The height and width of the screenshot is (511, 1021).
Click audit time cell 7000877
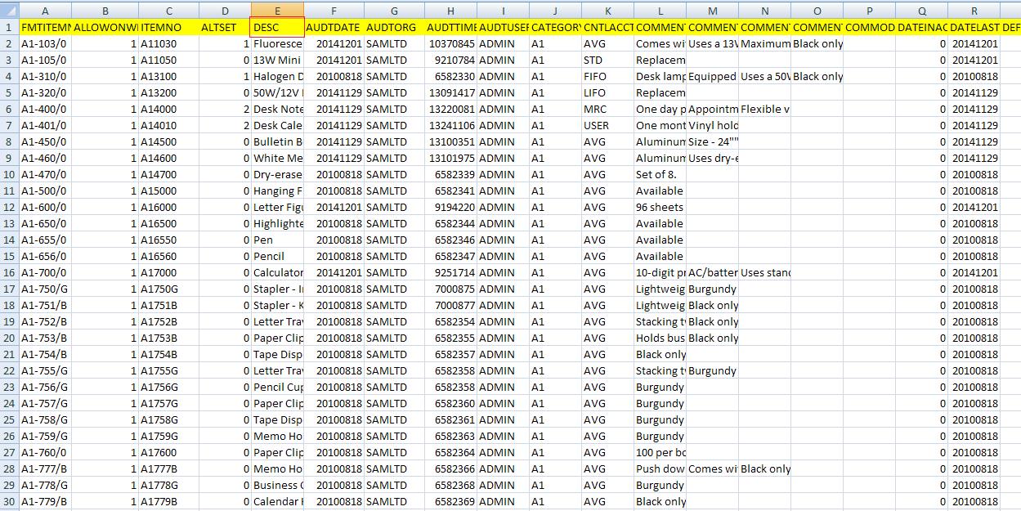point(451,305)
